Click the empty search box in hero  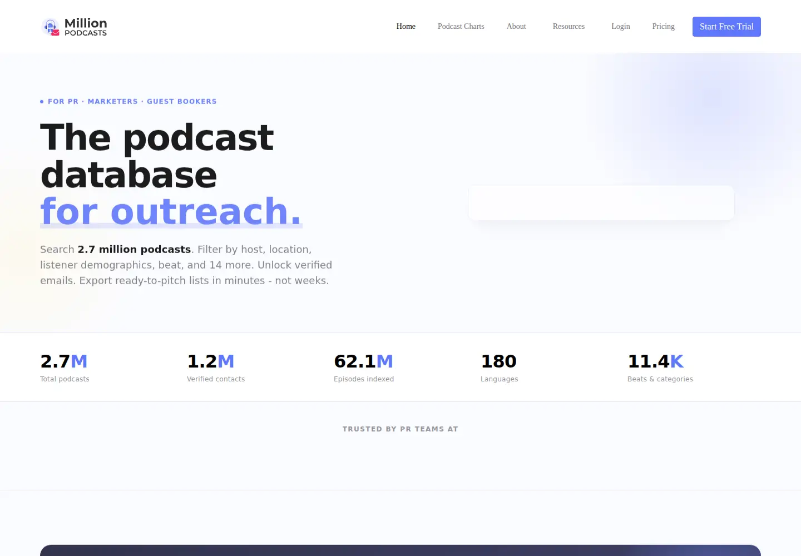[601, 203]
